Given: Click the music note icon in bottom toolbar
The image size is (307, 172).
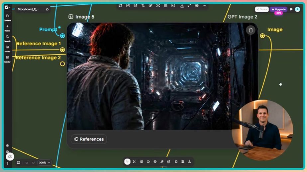Looking at the screenshot, I should click(x=162, y=161).
